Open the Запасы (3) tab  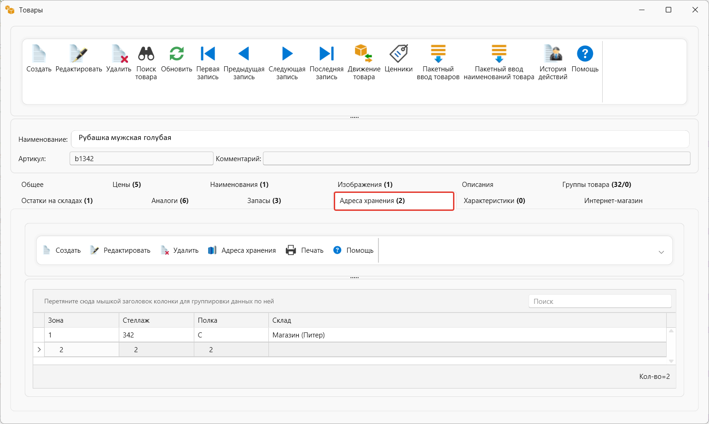click(x=264, y=201)
